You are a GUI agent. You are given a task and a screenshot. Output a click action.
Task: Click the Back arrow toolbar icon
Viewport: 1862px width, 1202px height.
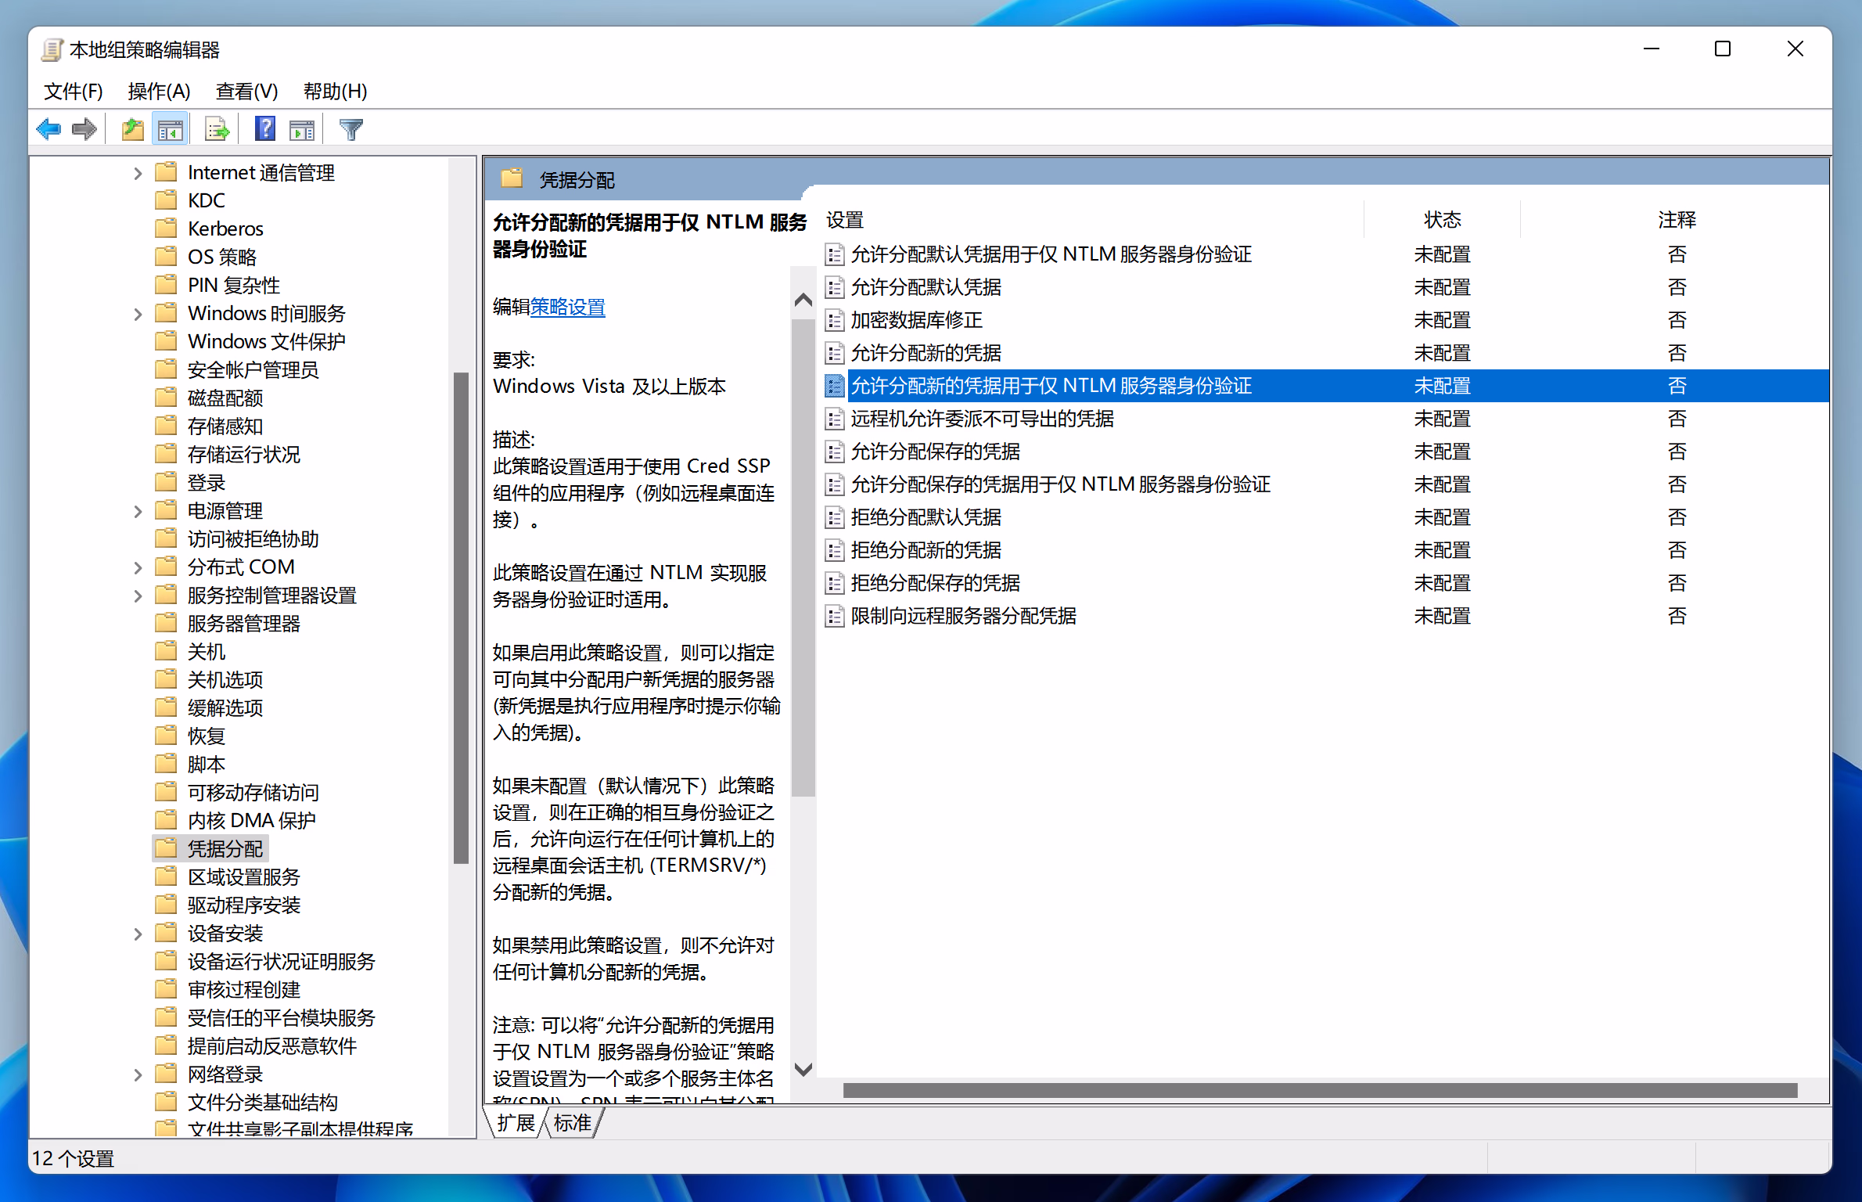(49, 129)
